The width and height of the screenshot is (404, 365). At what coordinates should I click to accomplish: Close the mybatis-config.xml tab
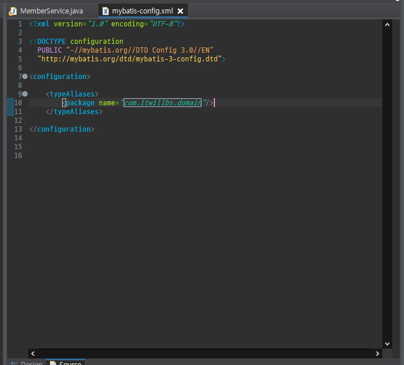click(180, 11)
